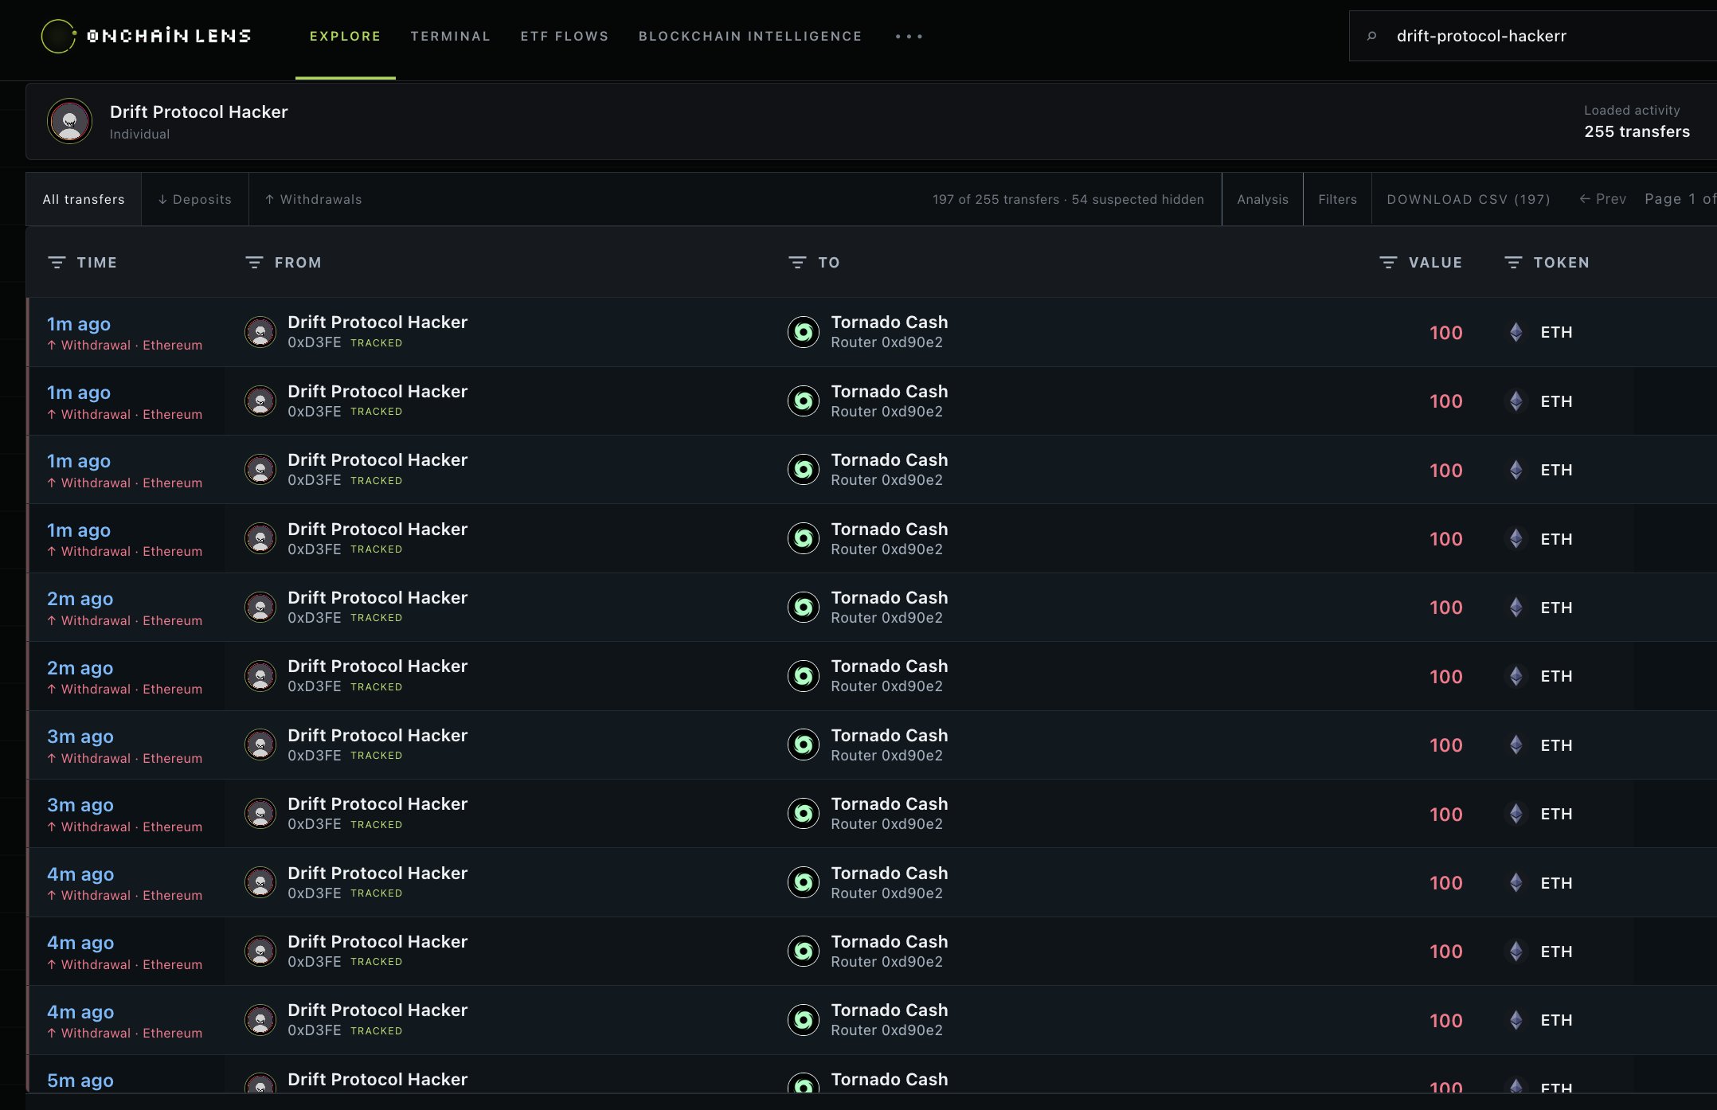Open the Terminal navigation item
The width and height of the screenshot is (1717, 1110).
click(451, 36)
